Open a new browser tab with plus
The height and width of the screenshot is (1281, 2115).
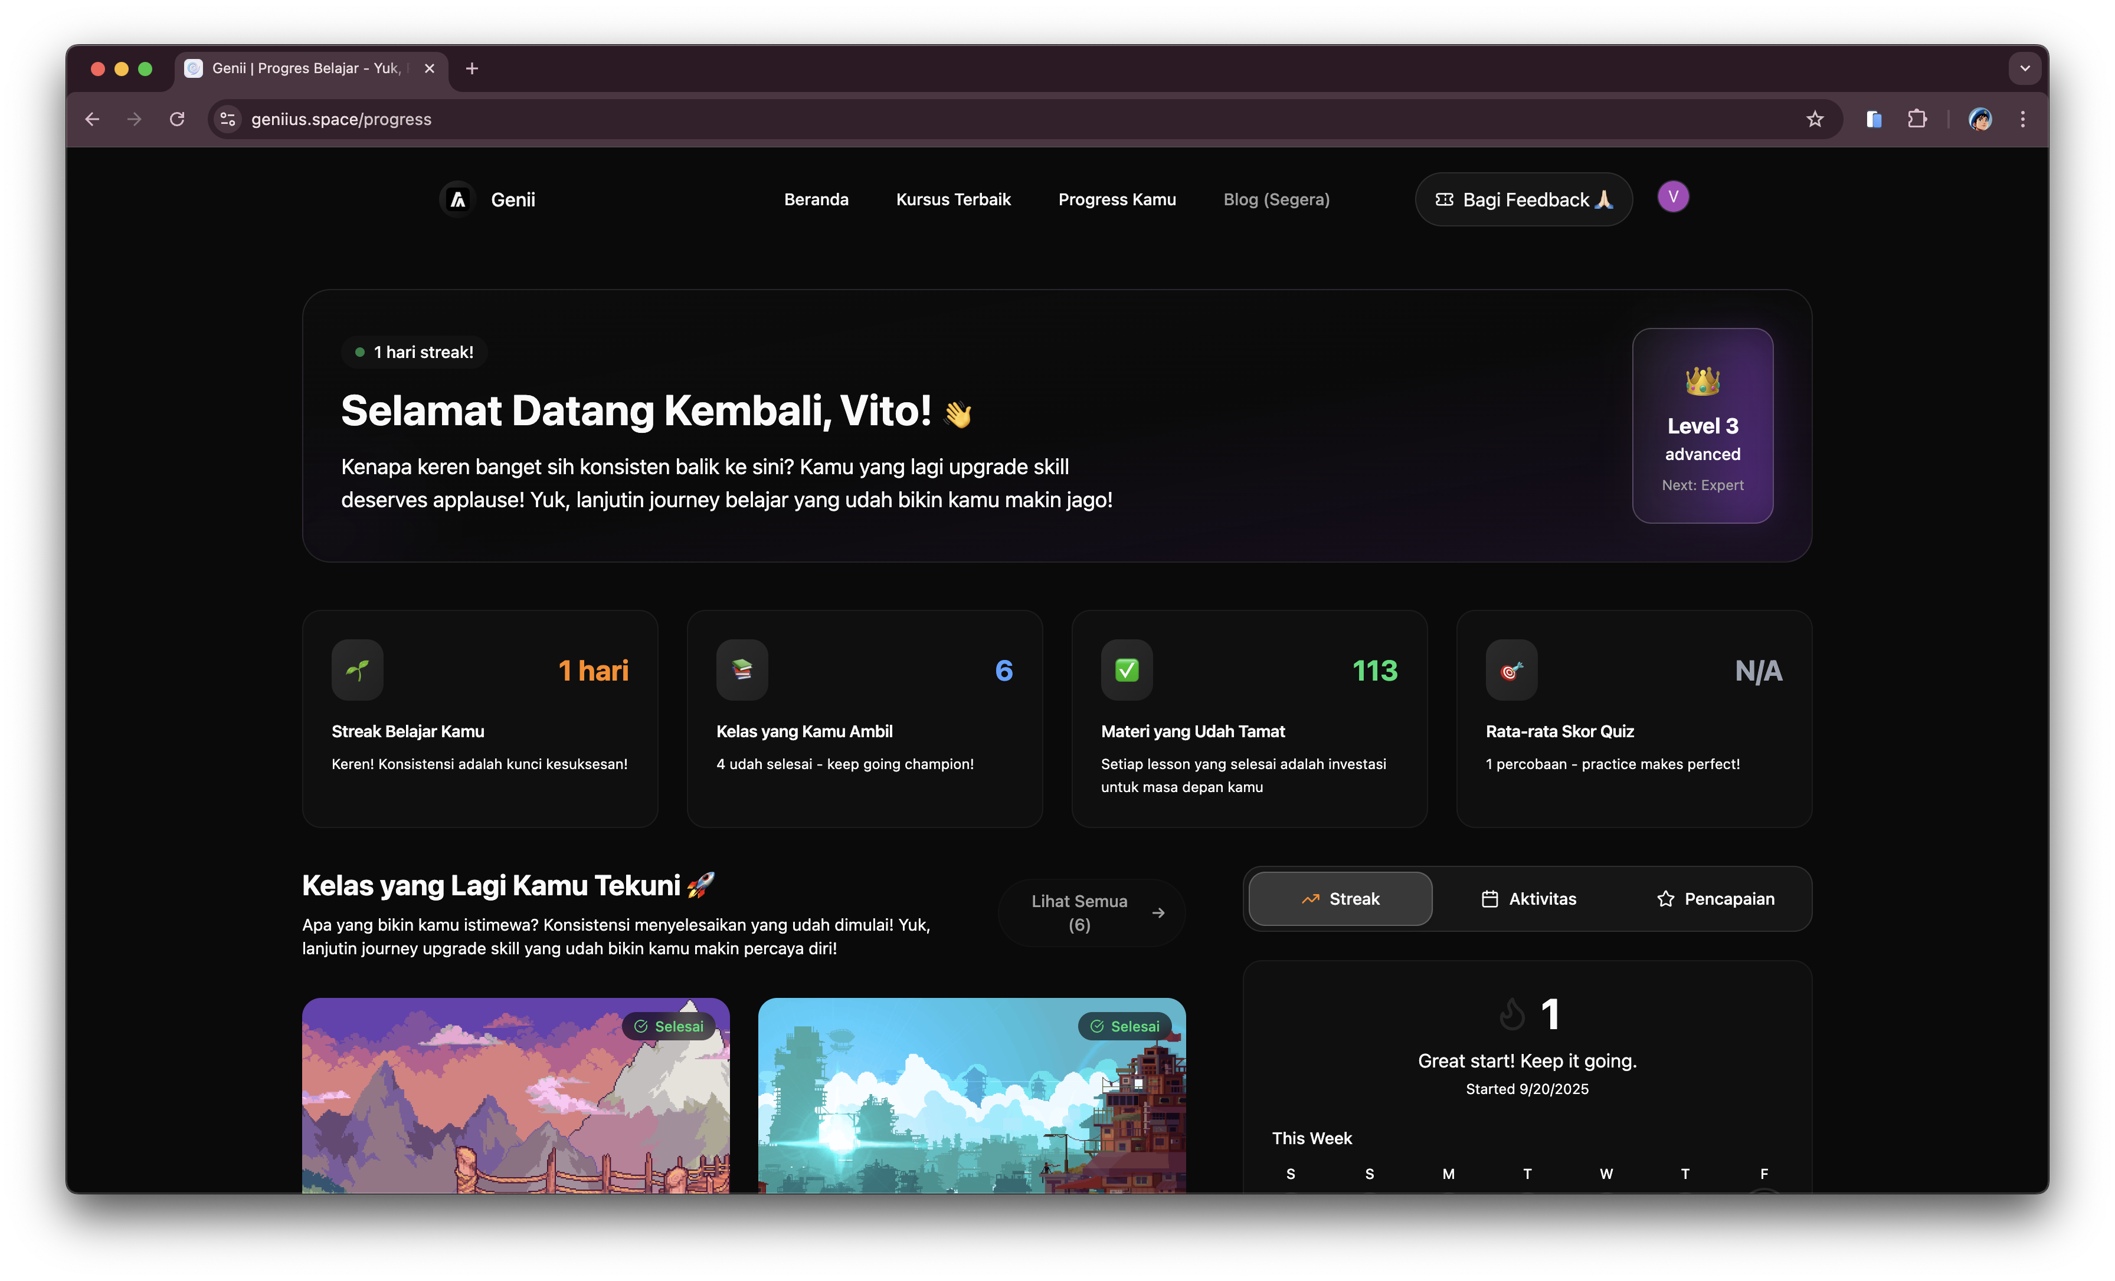[472, 68]
